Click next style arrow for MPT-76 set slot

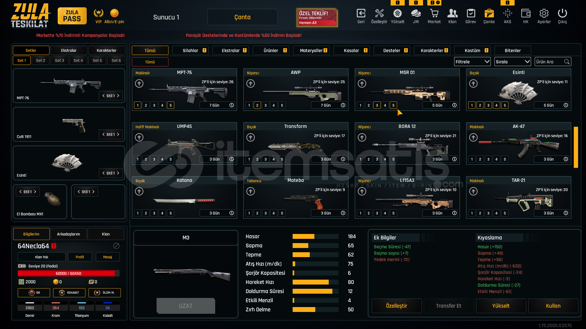[x=118, y=96]
